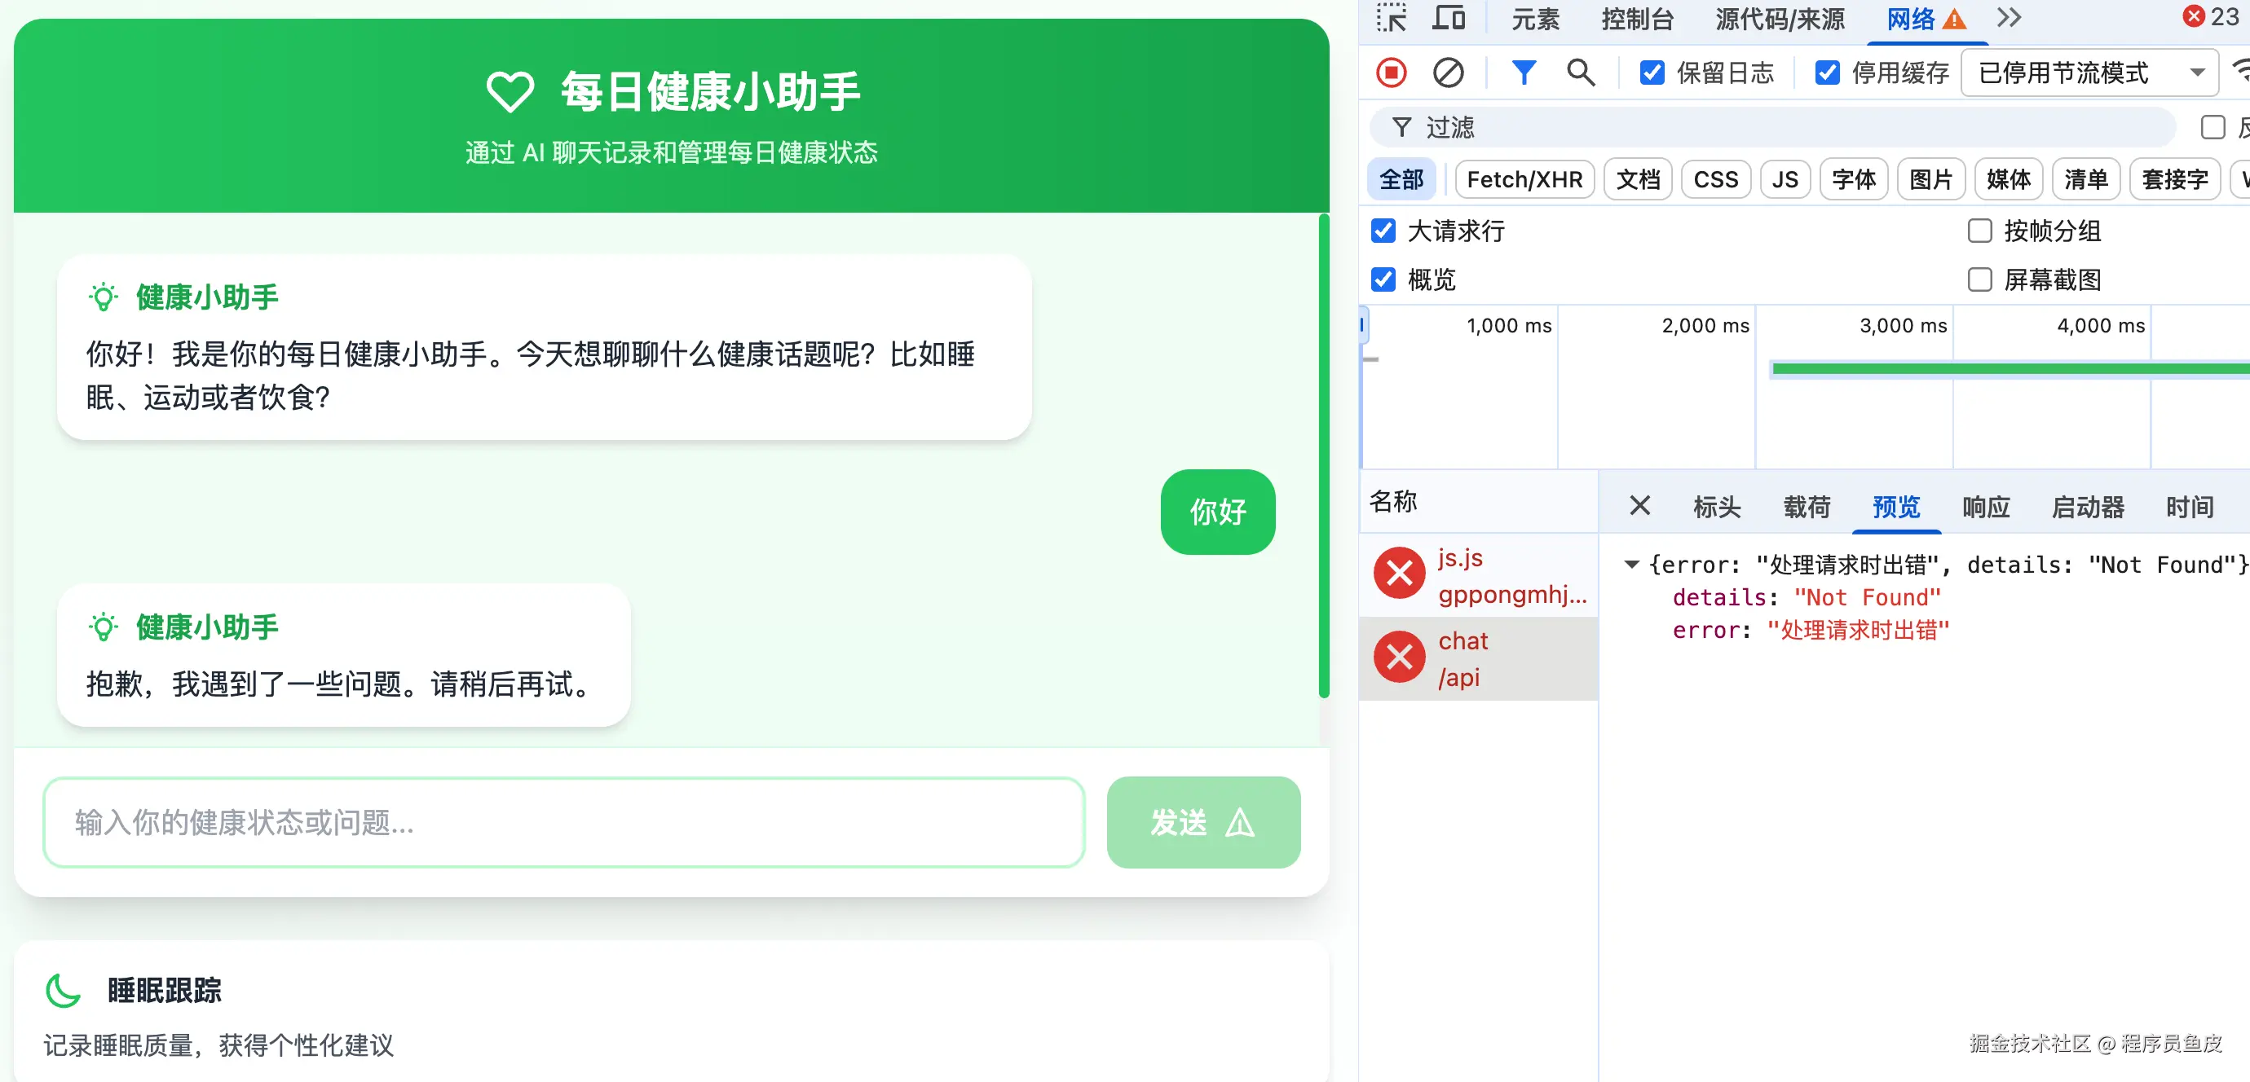Viewport: 2250px width, 1082px height.
Task: Open network search magnifier
Action: [x=1580, y=73]
